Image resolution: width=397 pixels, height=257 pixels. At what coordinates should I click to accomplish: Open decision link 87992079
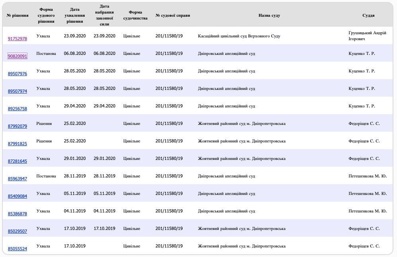(18, 126)
